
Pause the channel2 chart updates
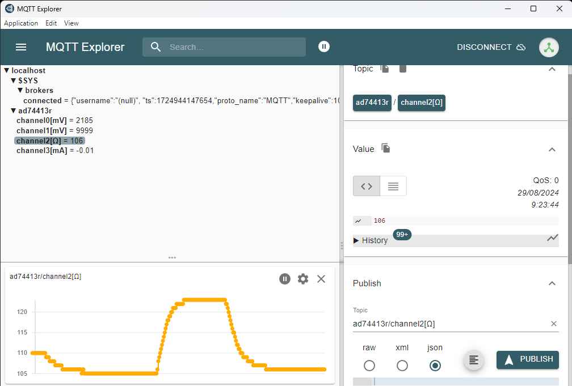[285, 279]
